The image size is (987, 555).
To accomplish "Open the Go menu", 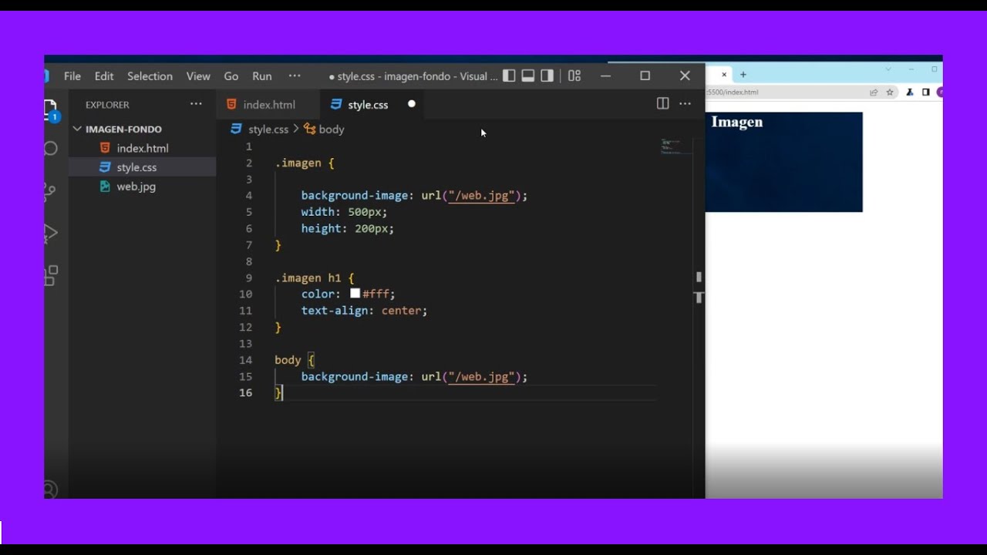I will pyautogui.click(x=231, y=76).
